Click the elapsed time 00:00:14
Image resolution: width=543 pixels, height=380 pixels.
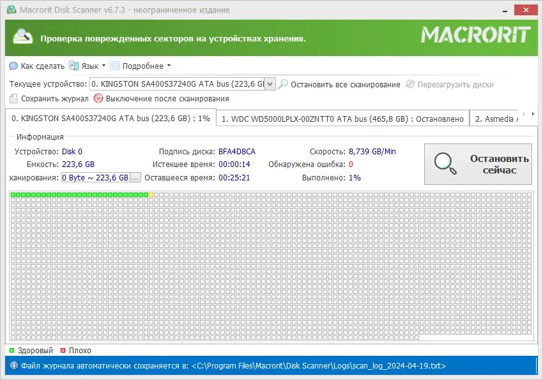[x=234, y=164]
